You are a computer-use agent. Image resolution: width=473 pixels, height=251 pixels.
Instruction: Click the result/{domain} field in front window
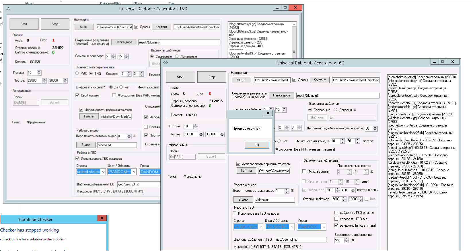(338, 96)
